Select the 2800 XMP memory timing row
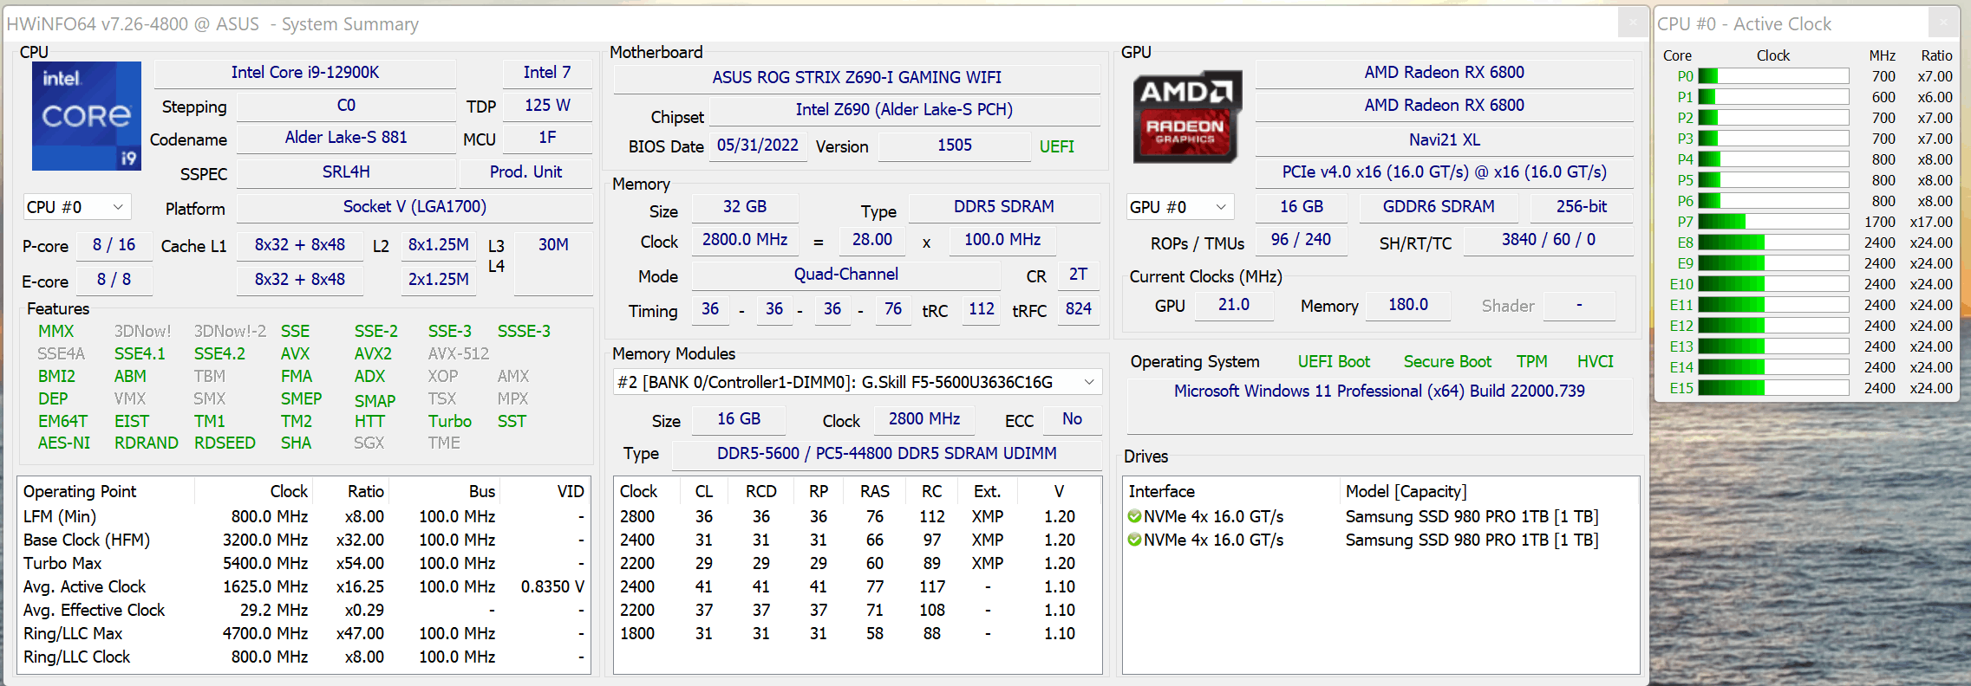 click(857, 516)
